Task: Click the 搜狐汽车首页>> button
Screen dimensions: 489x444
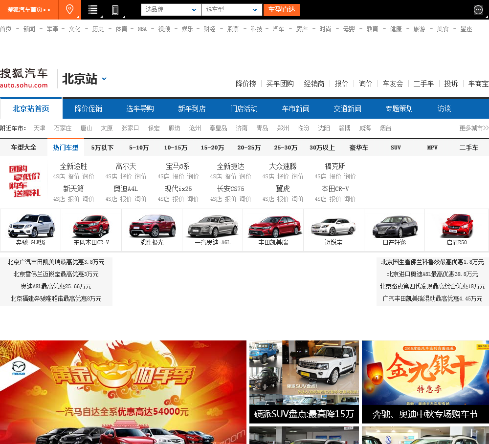Action: (x=29, y=10)
